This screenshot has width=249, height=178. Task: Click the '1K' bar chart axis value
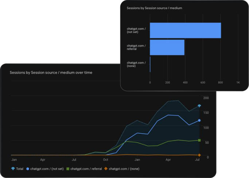pos(238,82)
